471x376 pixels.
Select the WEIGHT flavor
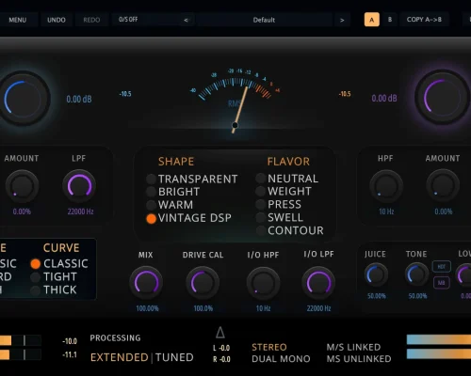point(284,191)
